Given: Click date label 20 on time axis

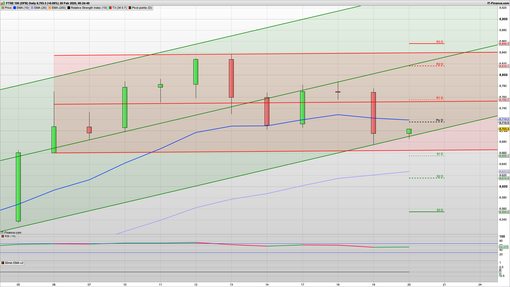Looking at the screenshot, I should click(x=409, y=284).
